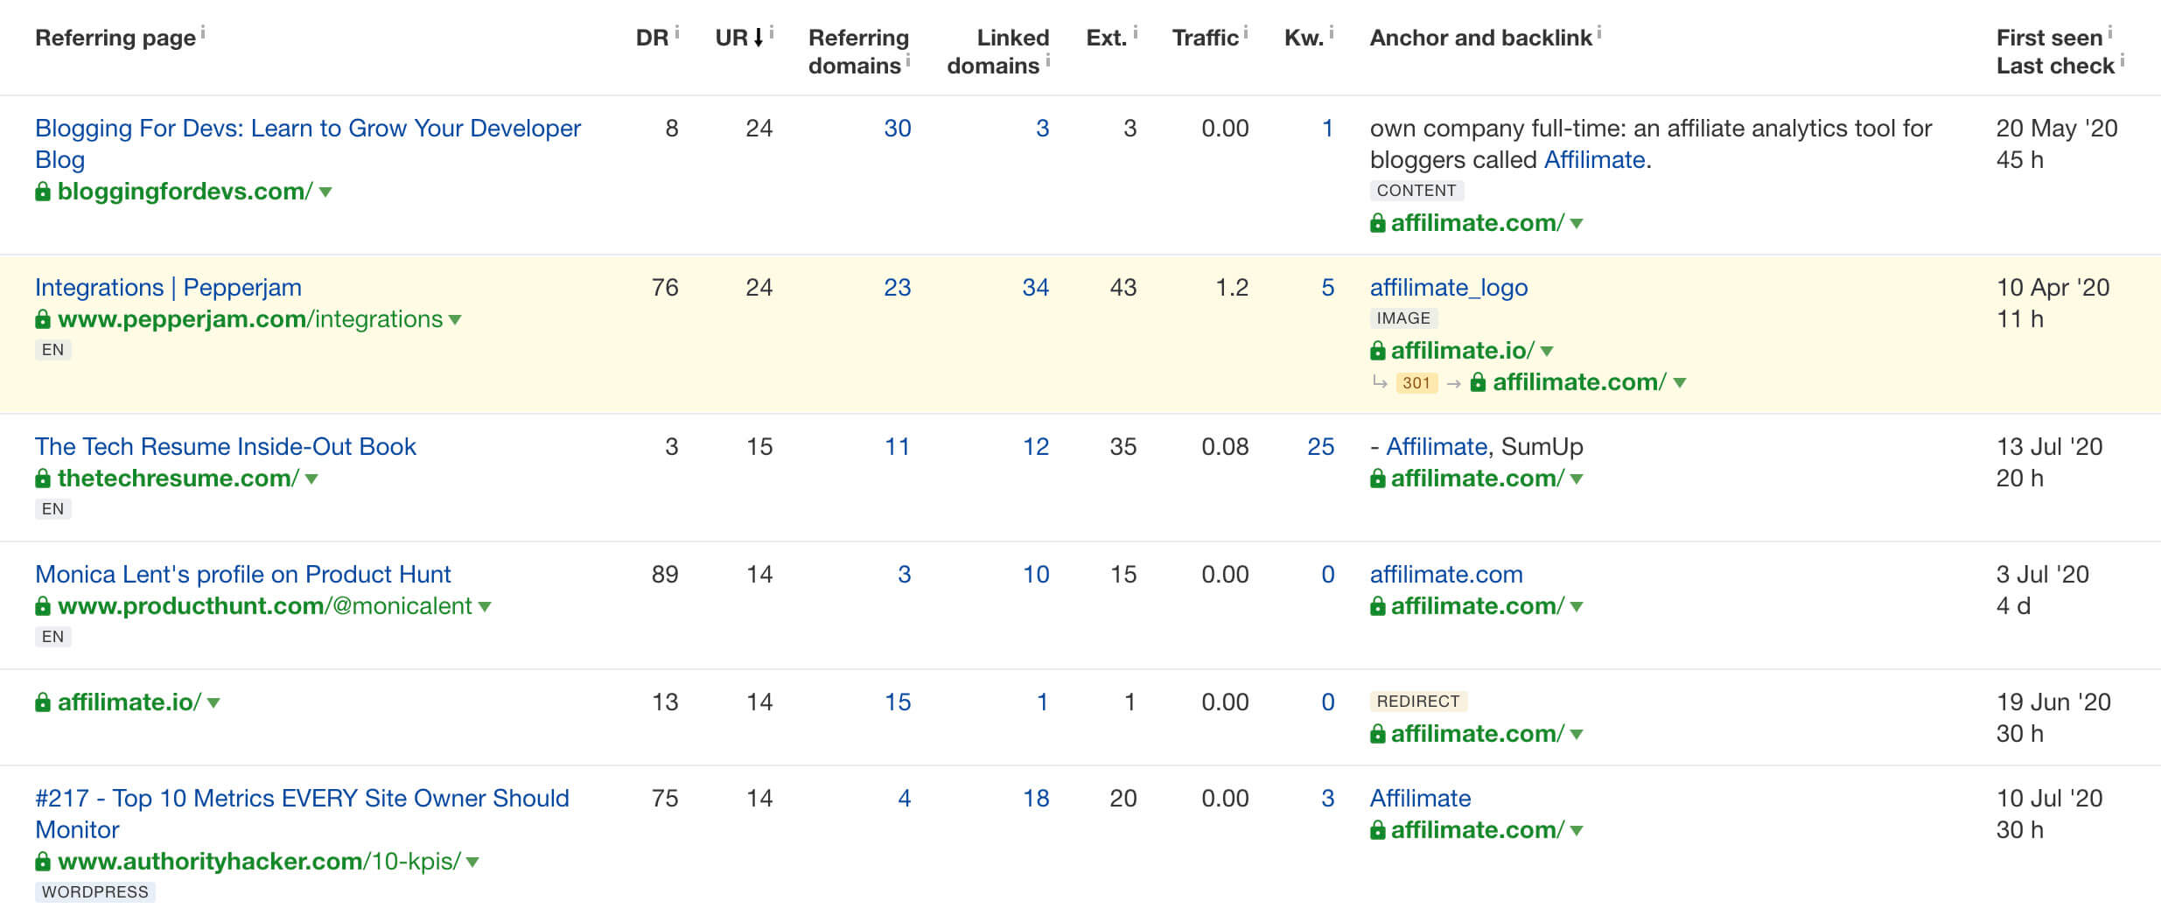Viewport: 2161px width, 922px height.
Task: Click redirect arrow icon before 301 badge
Action: tap(1380, 382)
